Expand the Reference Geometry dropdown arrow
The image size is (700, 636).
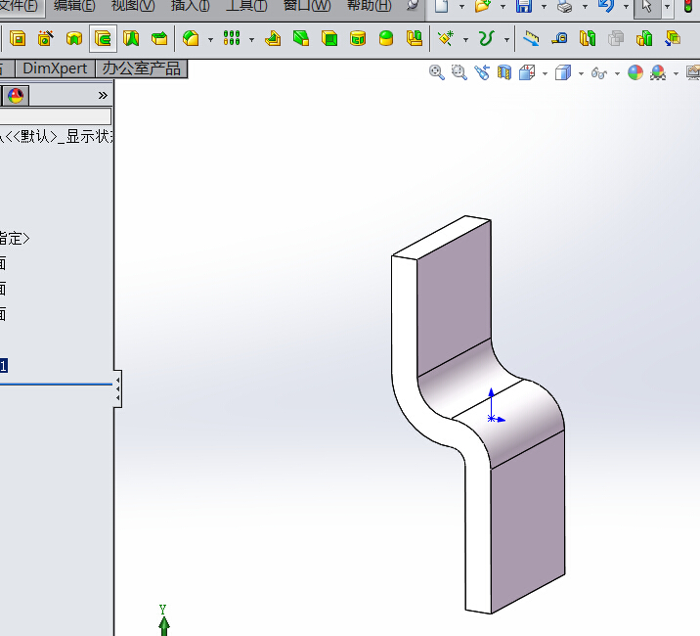click(466, 40)
